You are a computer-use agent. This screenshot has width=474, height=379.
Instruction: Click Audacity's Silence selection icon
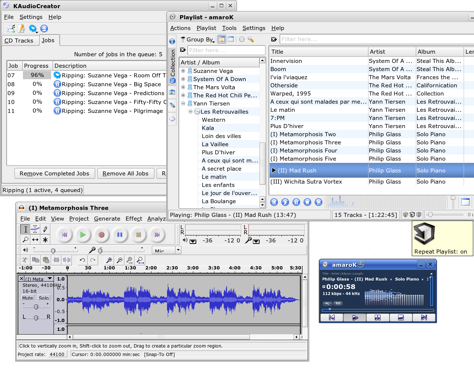pyautogui.click(x=67, y=260)
